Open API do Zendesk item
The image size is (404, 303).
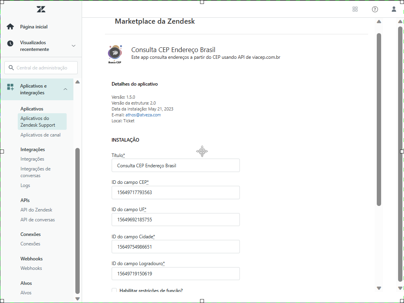(x=36, y=210)
